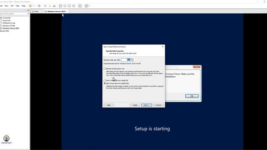
Task: Click the library search field
Action: 13,14
